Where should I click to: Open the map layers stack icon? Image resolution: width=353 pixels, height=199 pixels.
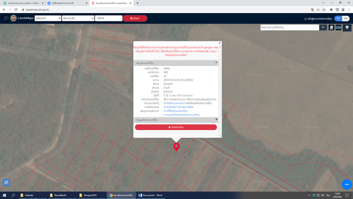click(346, 28)
